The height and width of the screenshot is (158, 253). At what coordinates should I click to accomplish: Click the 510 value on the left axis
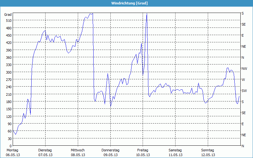pos(8,21)
